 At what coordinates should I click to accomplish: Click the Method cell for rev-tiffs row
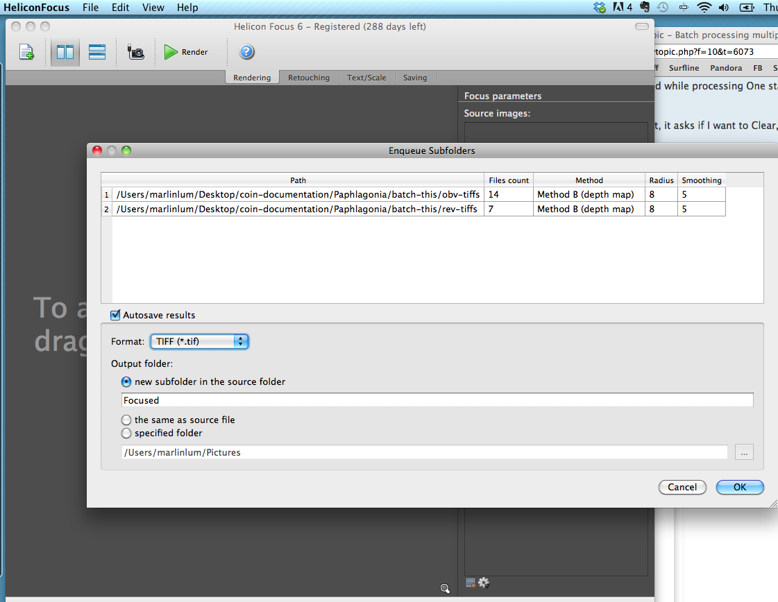click(x=589, y=209)
